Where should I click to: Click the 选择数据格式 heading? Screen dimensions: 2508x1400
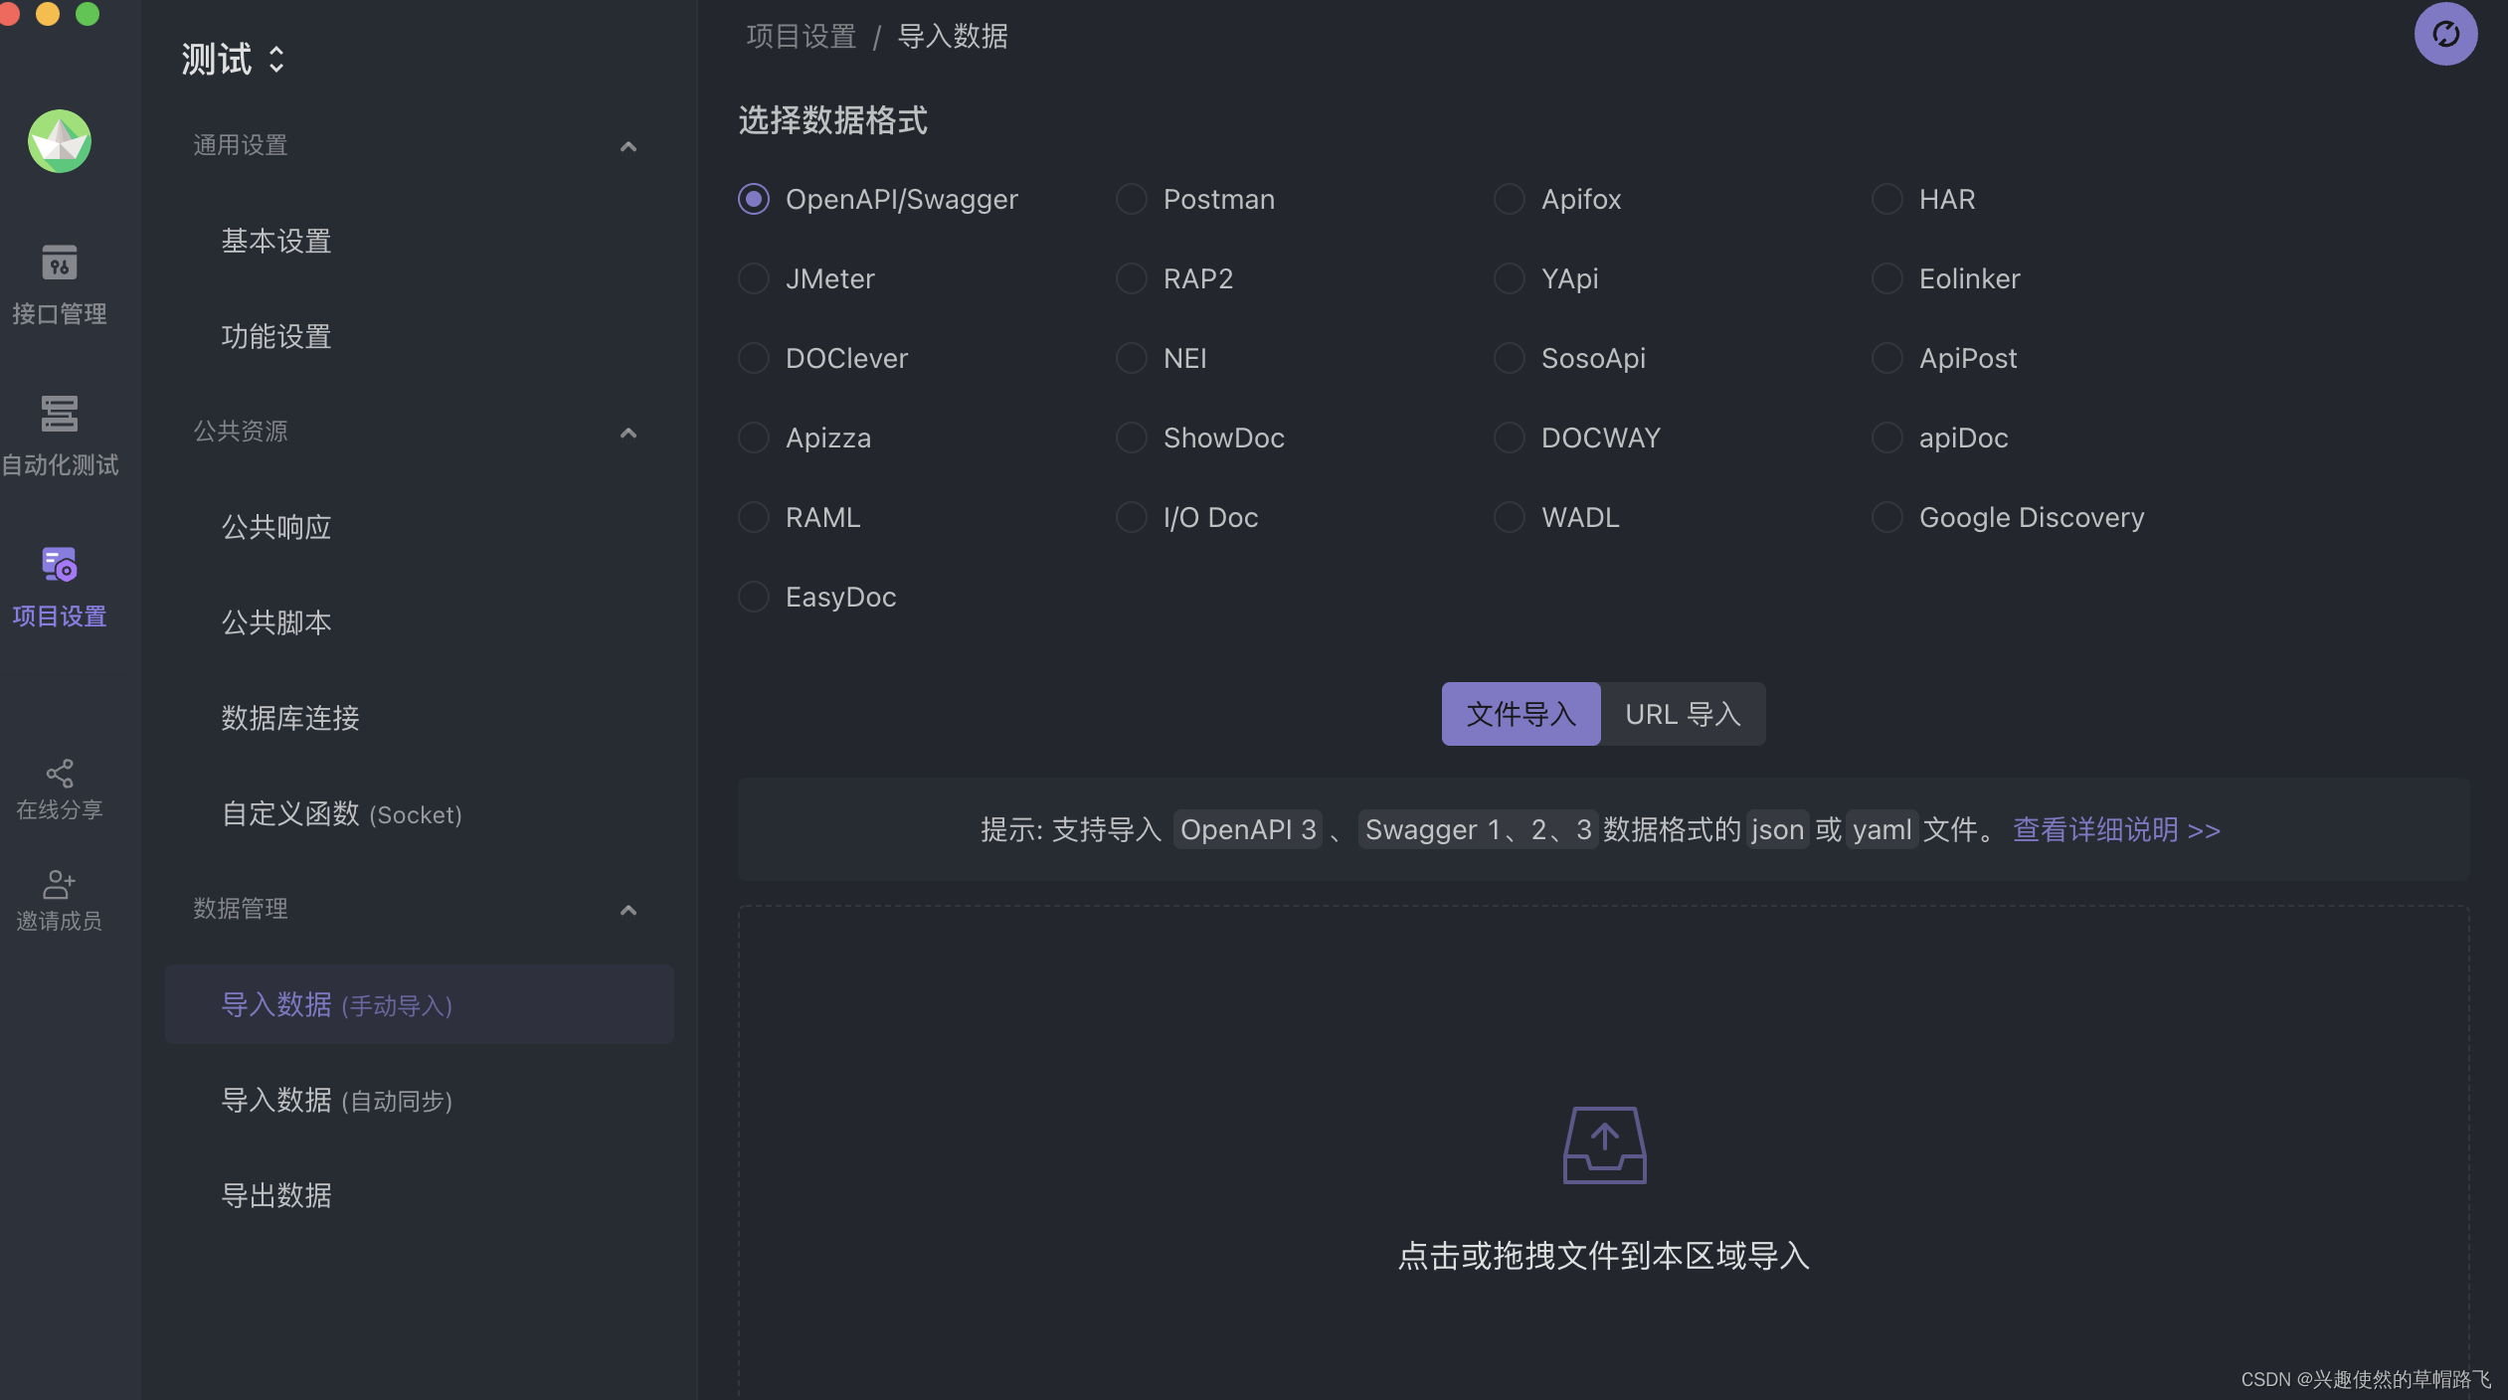click(x=832, y=120)
